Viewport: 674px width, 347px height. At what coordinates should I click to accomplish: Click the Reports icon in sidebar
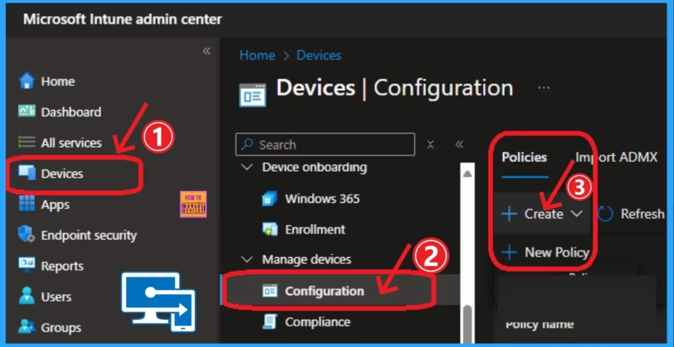[x=26, y=265]
